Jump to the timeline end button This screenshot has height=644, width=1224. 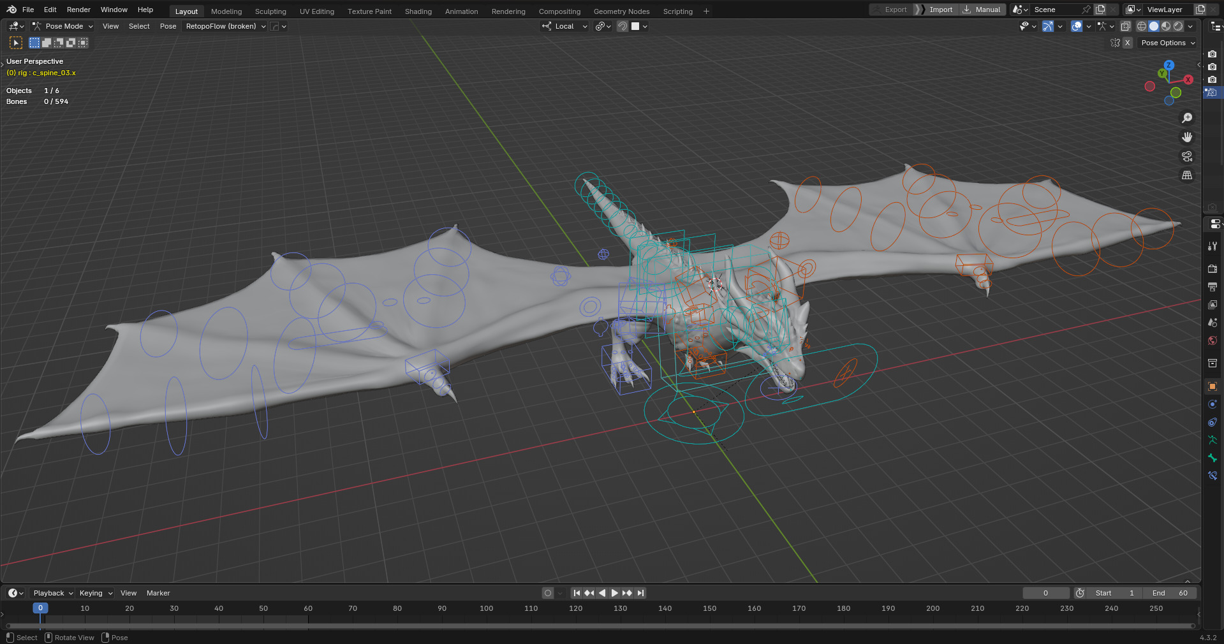click(x=640, y=593)
